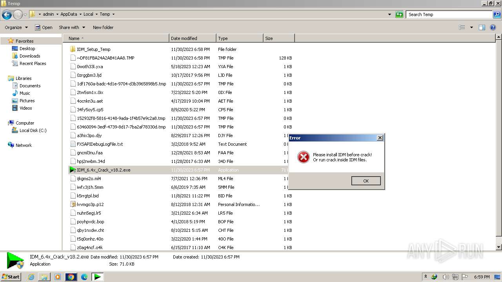Viewport: 502px width, 282px height.
Task: Select 0woth33l.yxa file
Action: point(90,67)
